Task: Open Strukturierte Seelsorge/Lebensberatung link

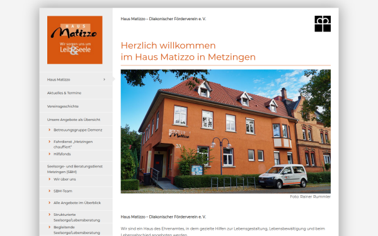Action: tap(77, 217)
